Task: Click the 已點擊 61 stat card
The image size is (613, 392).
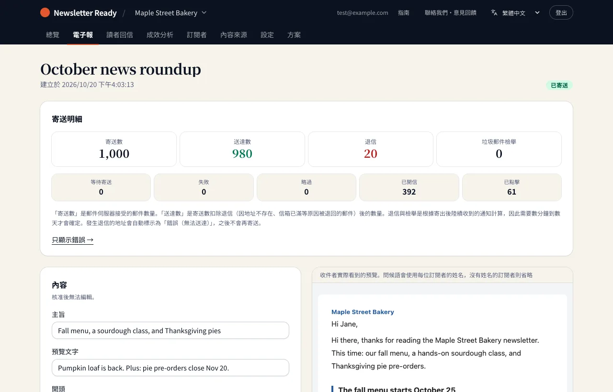Action: (x=512, y=187)
